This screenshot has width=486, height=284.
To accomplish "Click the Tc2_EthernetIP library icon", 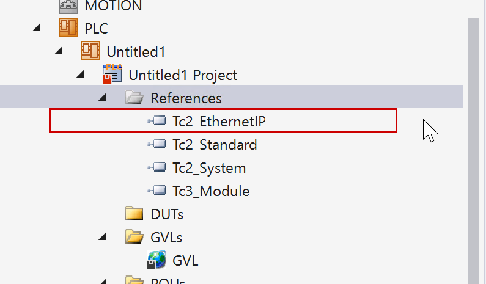I will click(157, 122).
